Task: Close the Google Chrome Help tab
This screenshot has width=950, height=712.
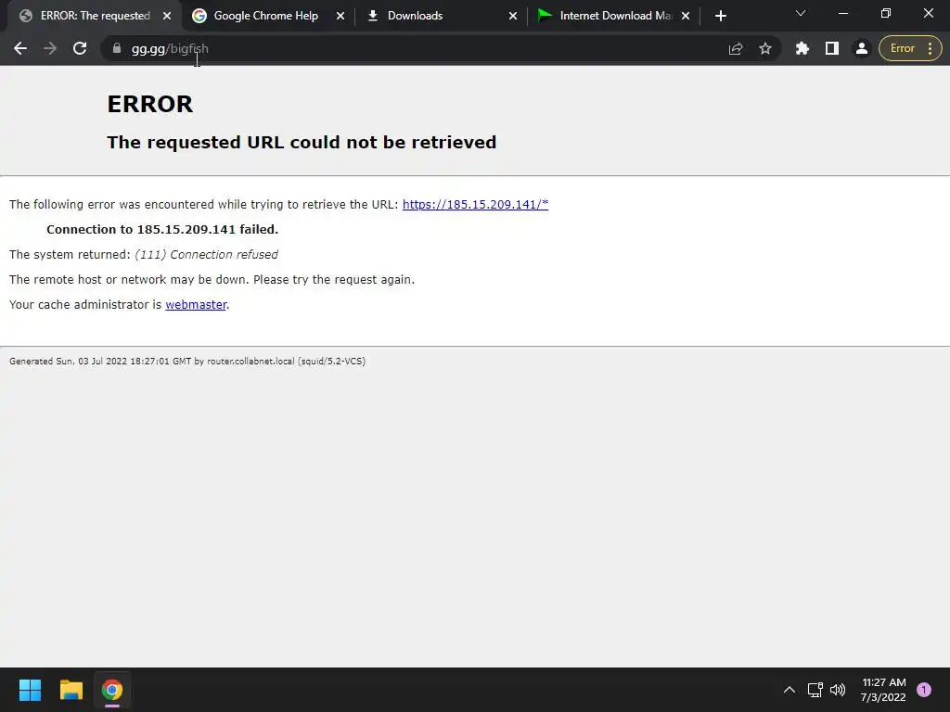Action: [x=340, y=16]
